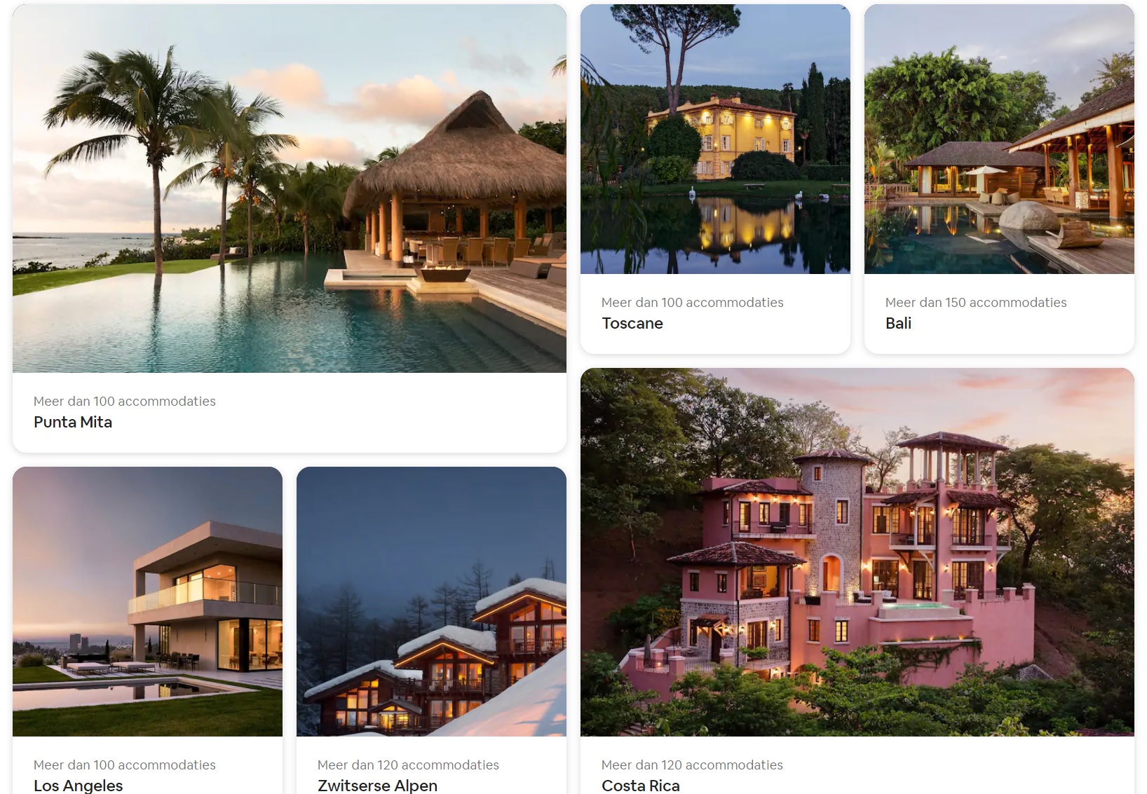Click the Bali destination title
Image resolution: width=1147 pixels, height=794 pixels.
coord(898,323)
